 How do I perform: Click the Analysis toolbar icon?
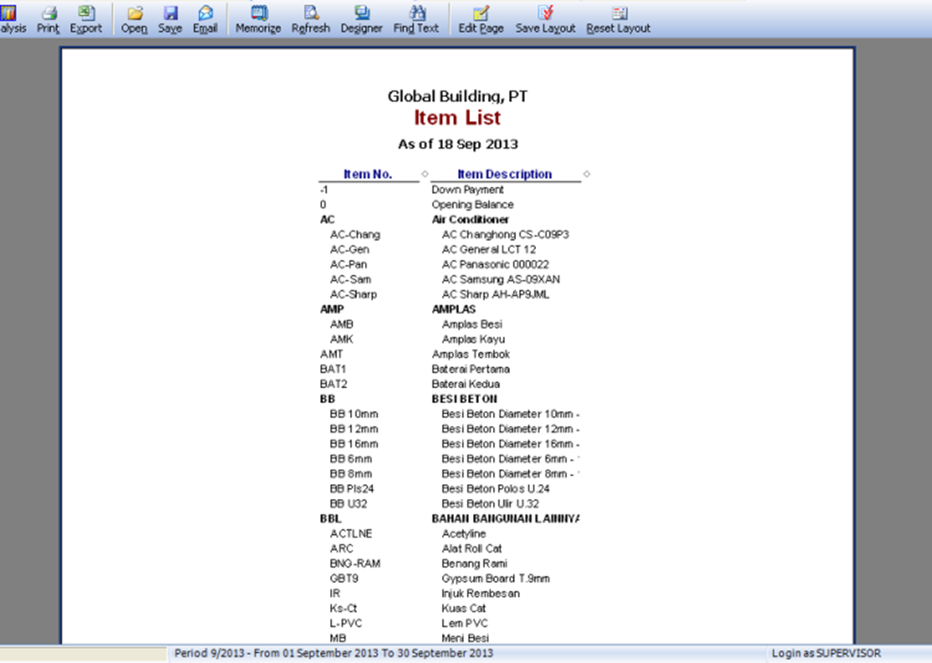point(10,13)
